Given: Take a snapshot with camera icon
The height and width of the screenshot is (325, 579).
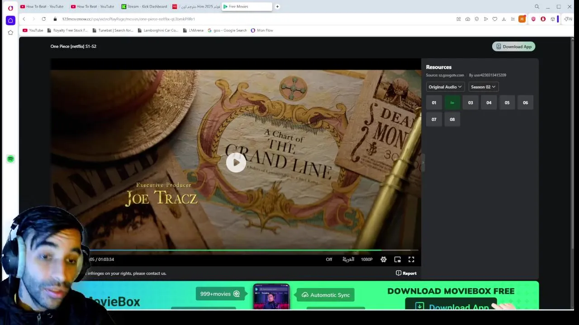Looking at the screenshot, I should pos(468,19).
